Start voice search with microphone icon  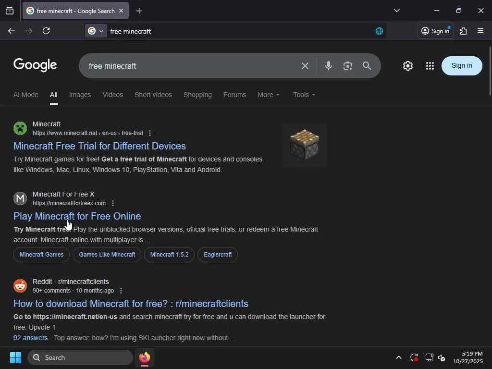tap(329, 66)
